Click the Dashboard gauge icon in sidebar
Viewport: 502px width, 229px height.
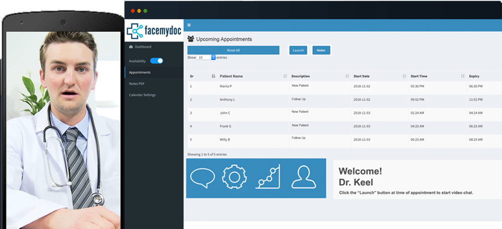coord(131,47)
